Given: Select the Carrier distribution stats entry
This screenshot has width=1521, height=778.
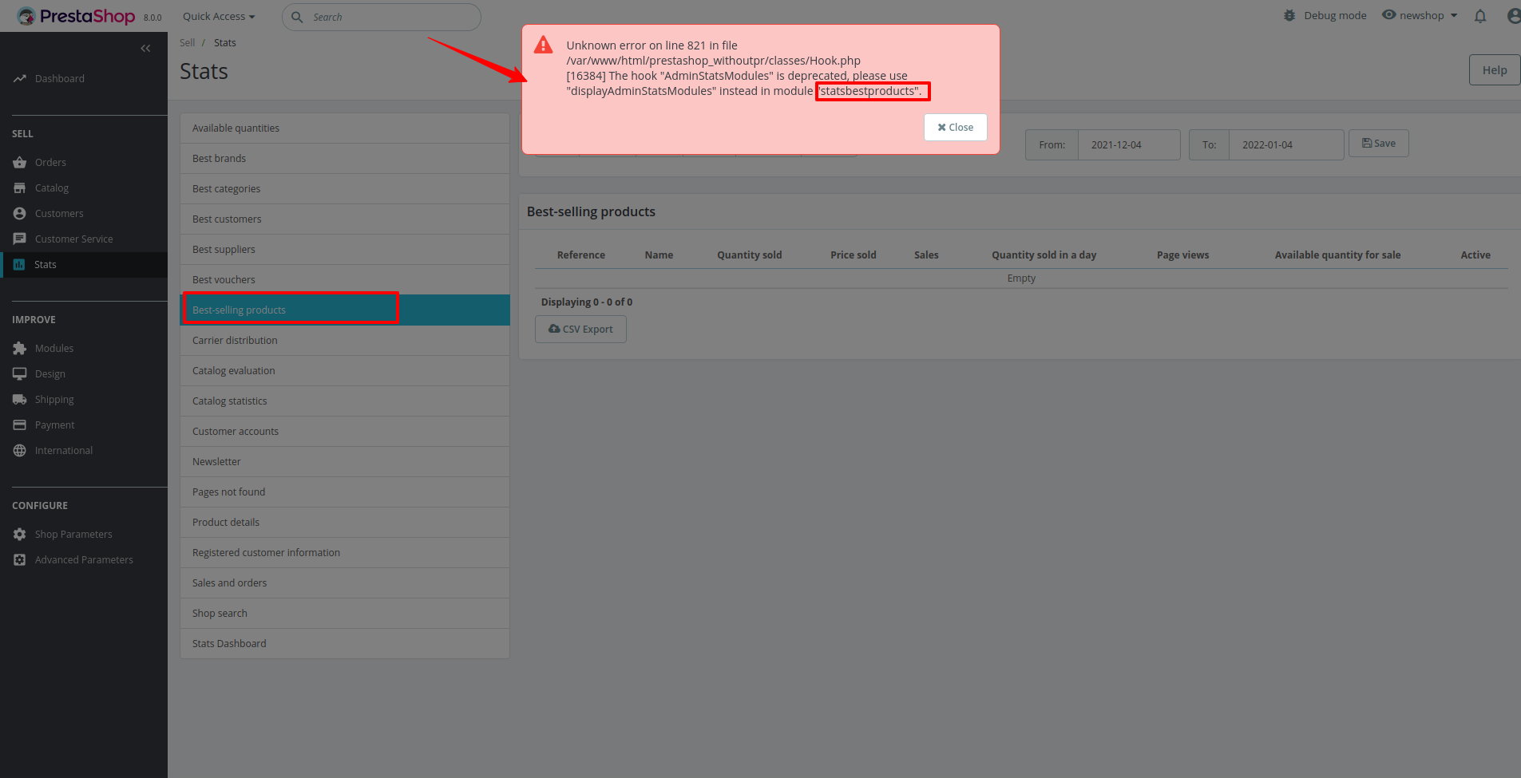Looking at the screenshot, I should click(235, 340).
